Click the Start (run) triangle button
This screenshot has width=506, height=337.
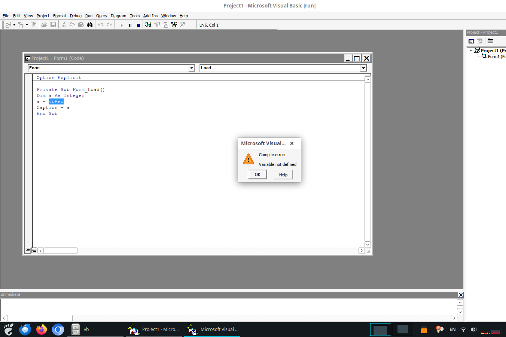tap(122, 25)
